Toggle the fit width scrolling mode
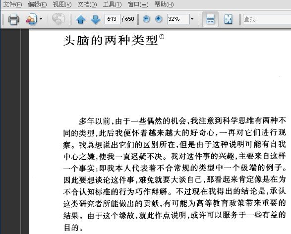Viewport: 291px width, 234px height. coord(210,19)
